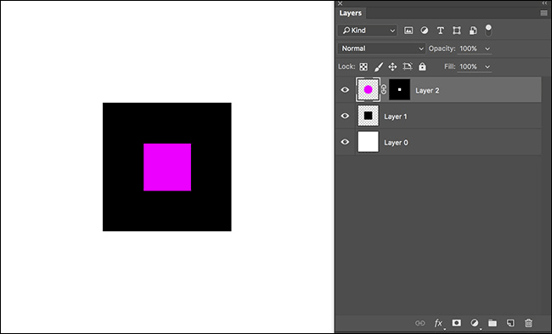
Task: Create new fill or adjustment layer
Action: 475,323
